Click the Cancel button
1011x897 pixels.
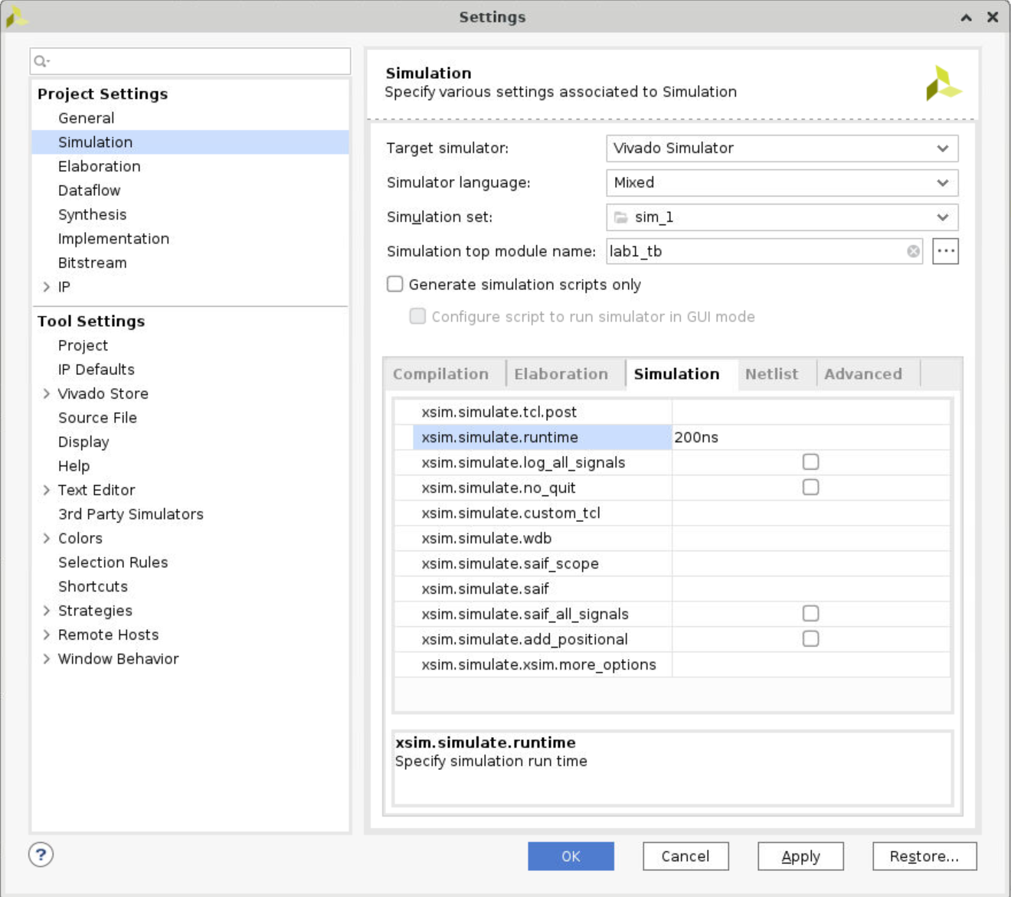tap(685, 856)
